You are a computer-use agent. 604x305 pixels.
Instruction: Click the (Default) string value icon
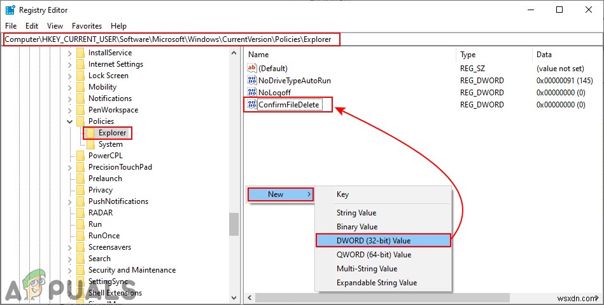tap(252, 68)
